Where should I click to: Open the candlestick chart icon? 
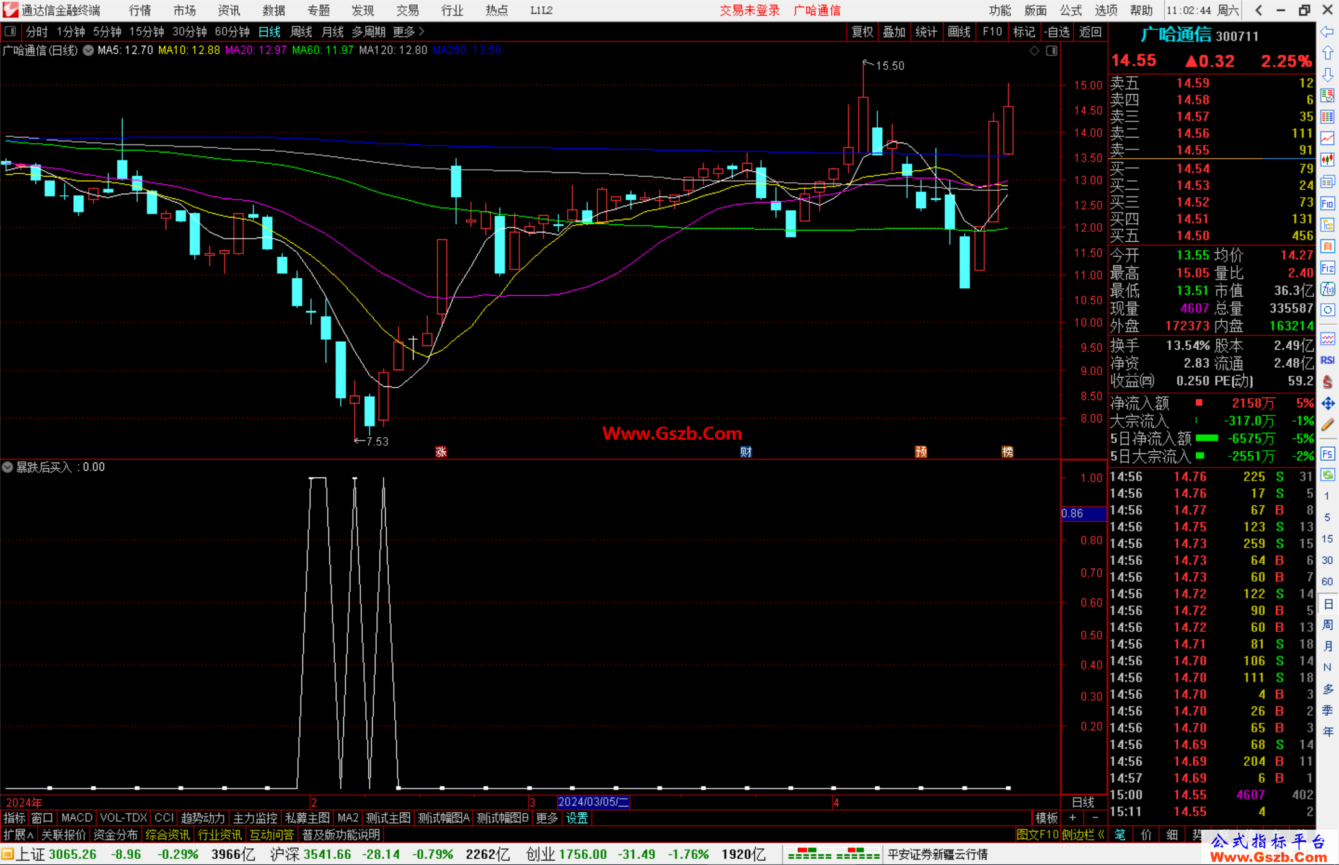point(1327,159)
